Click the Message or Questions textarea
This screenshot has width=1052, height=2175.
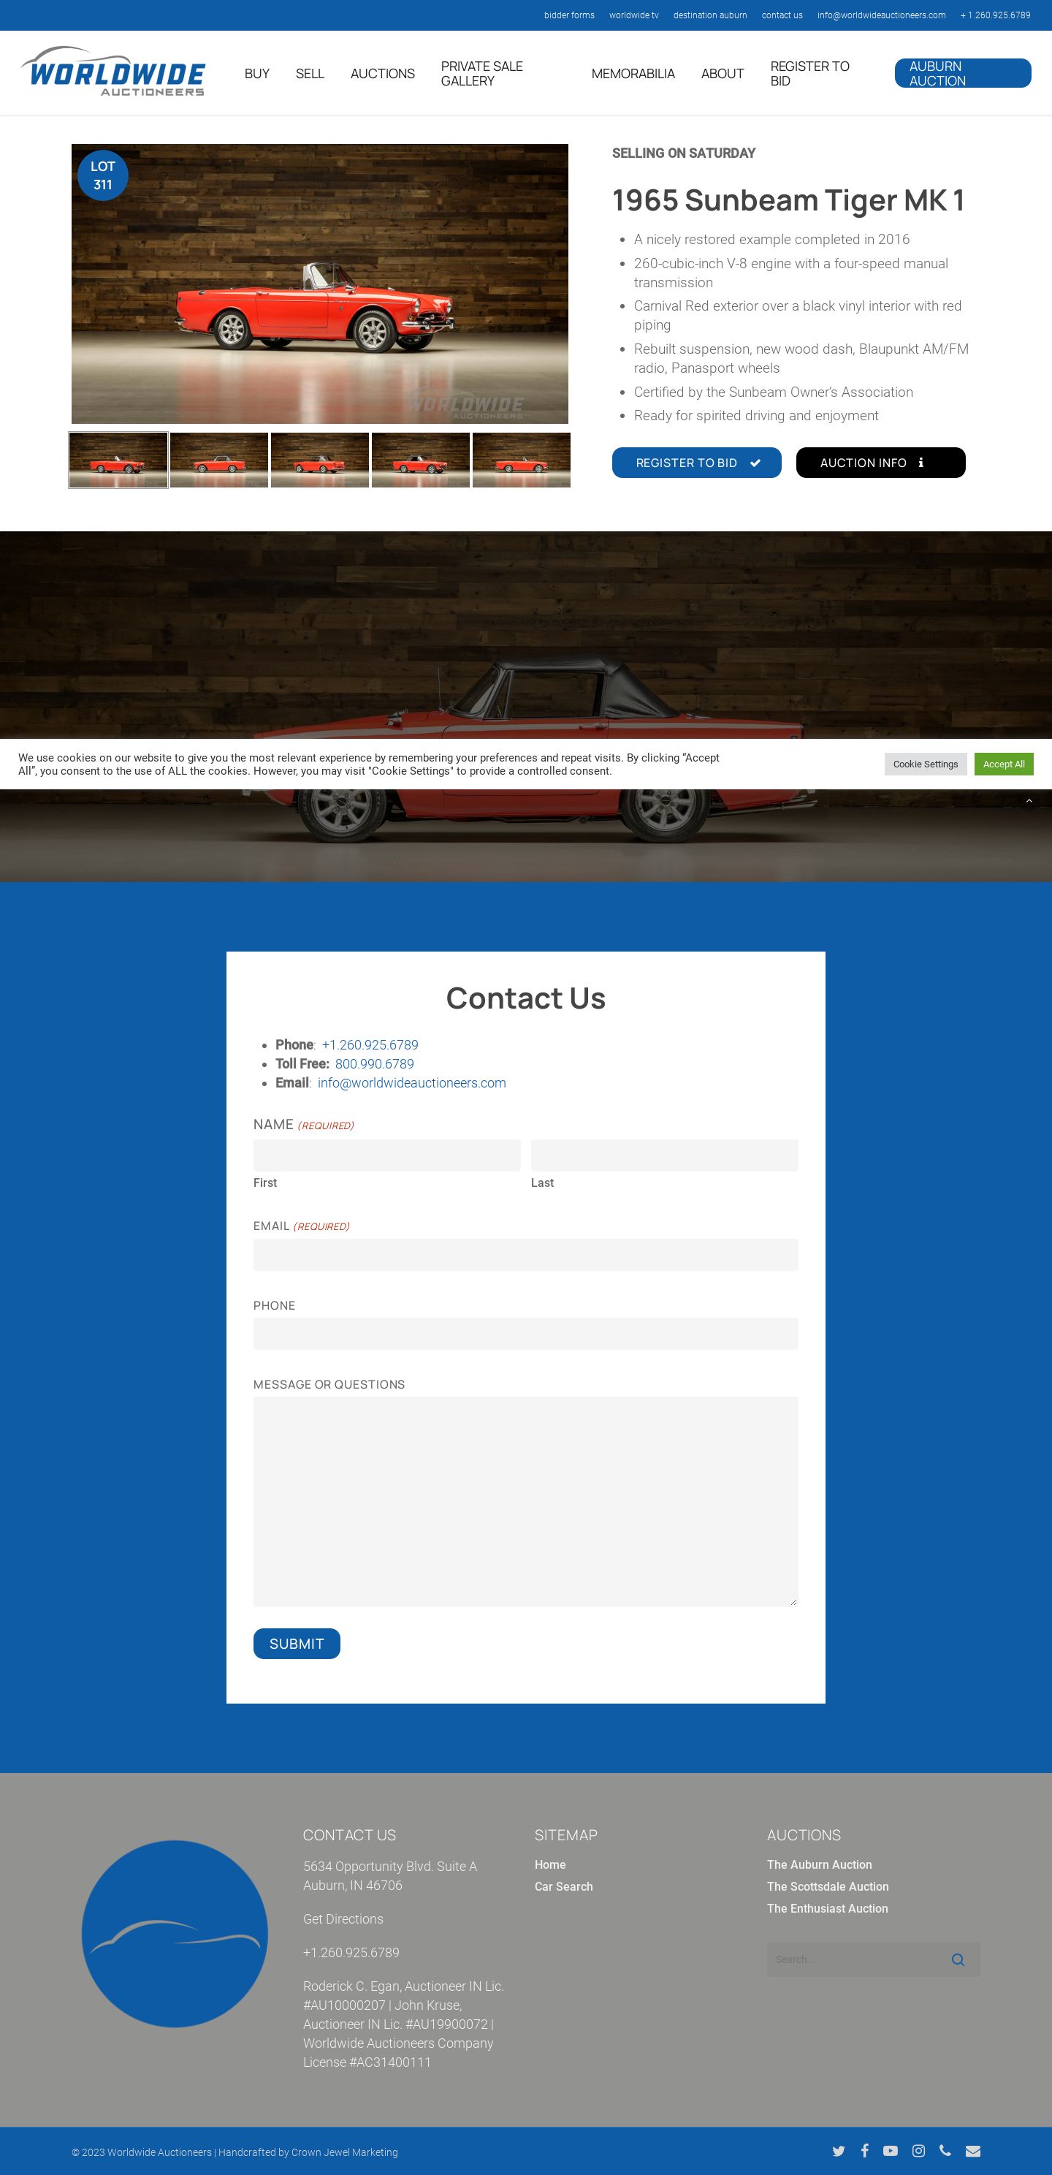(526, 1501)
